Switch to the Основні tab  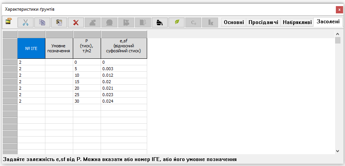pyautogui.click(x=234, y=23)
